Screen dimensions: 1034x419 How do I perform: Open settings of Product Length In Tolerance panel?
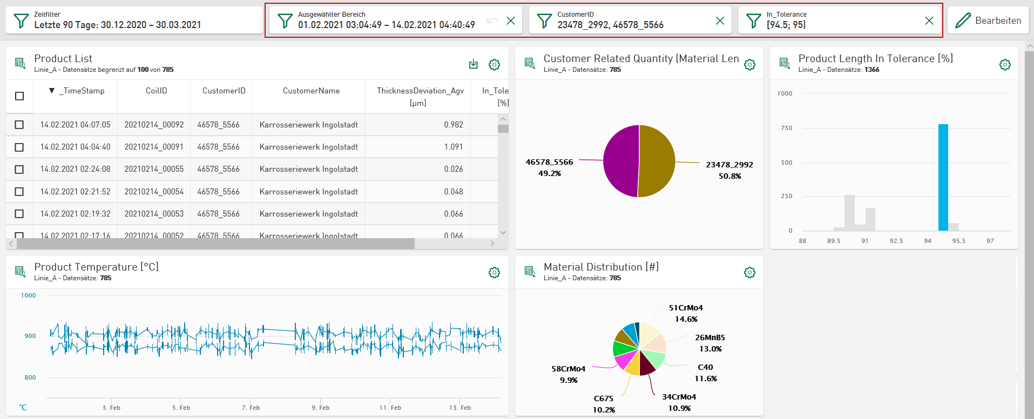1004,65
